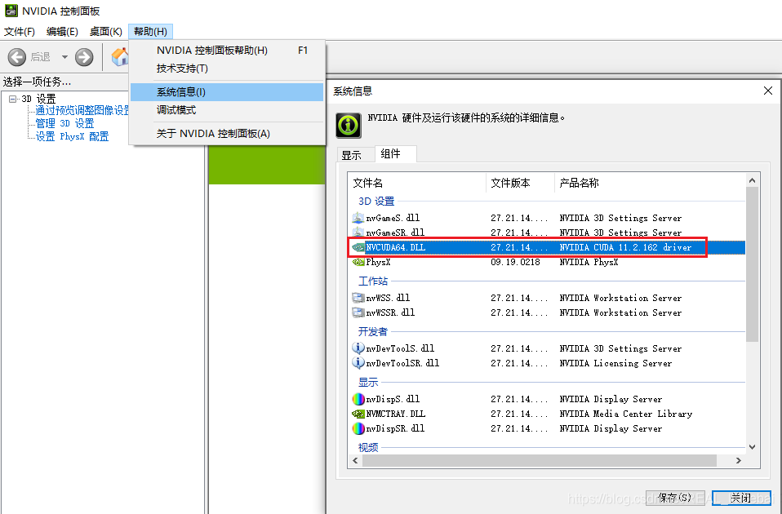Click the nvGameS.dll file icon
The width and height of the screenshot is (782, 514).
[358, 218]
